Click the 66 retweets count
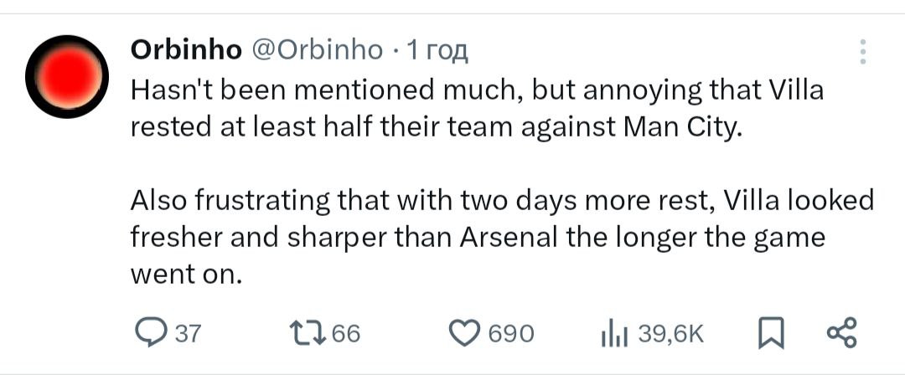This screenshot has width=905, height=375. coord(346,334)
